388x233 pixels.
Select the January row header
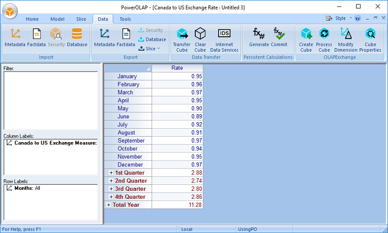point(128,77)
